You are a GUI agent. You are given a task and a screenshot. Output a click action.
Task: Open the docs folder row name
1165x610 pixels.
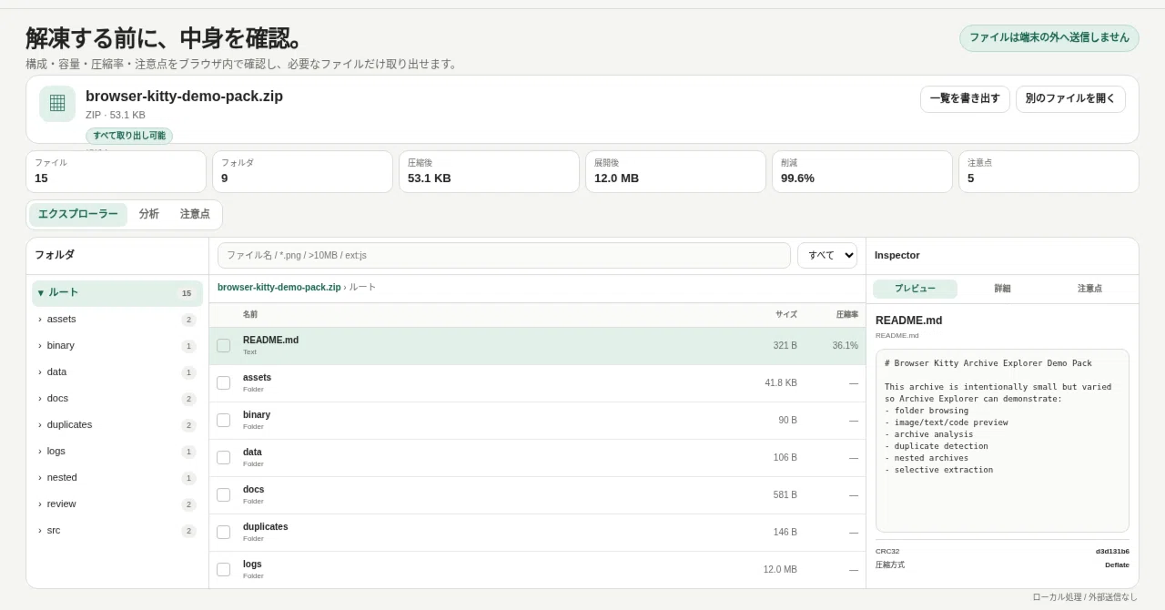click(x=253, y=490)
